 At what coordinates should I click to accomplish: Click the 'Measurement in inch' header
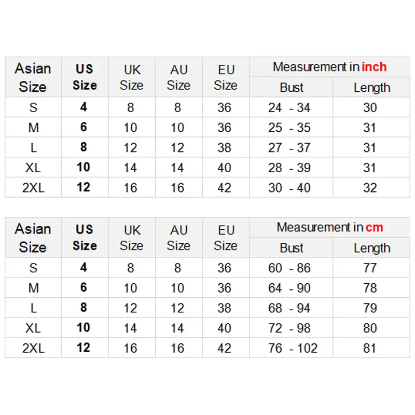click(329, 67)
